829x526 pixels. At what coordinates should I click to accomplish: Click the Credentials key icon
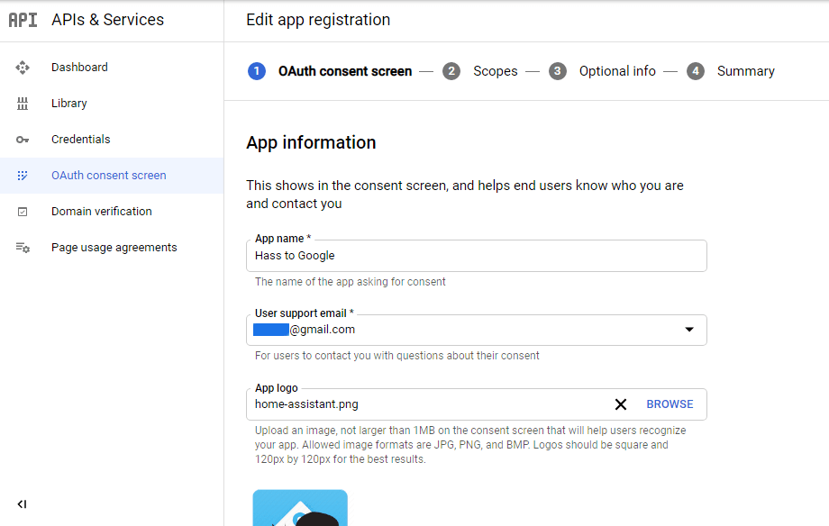(23, 140)
